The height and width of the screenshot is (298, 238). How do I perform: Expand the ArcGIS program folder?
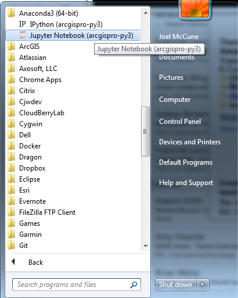pos(73,47)
